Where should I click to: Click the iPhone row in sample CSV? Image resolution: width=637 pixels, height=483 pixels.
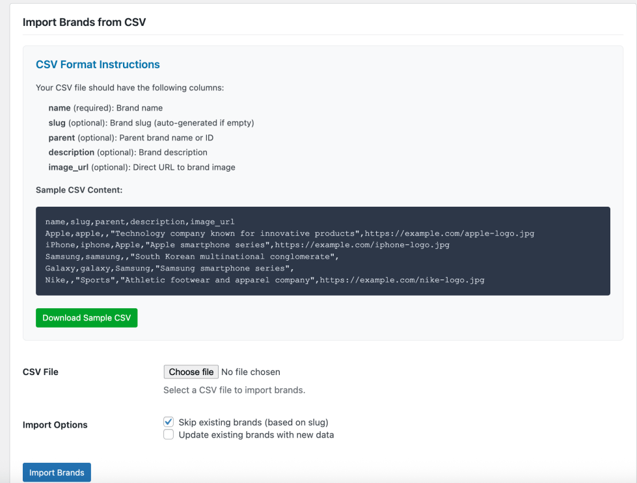247,244
